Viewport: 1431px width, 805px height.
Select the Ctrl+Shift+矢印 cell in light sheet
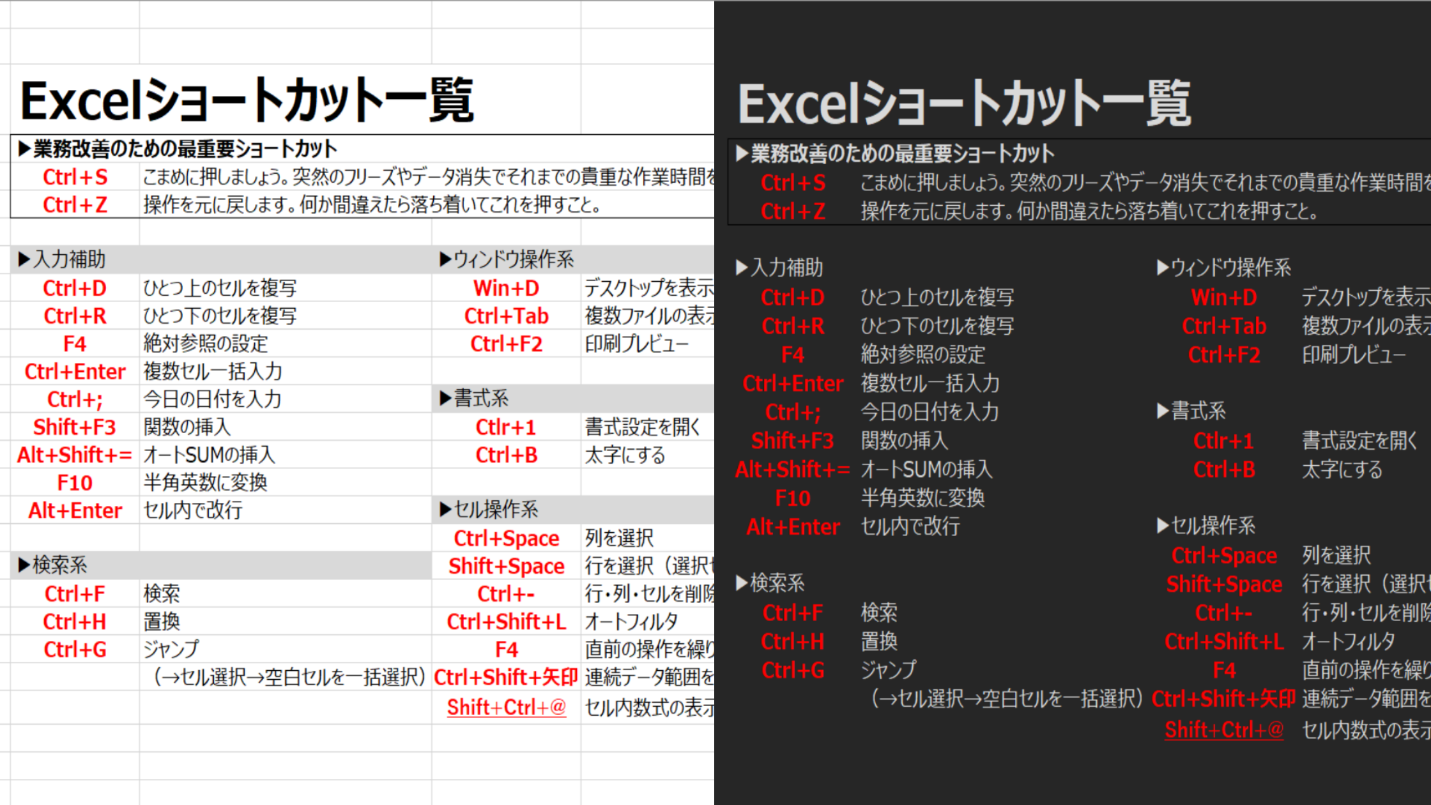tap(506, 677)
